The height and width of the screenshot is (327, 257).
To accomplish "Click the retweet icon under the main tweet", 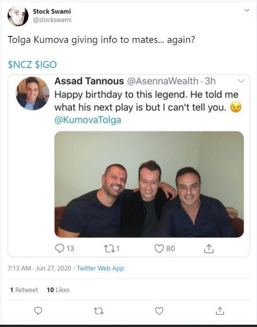I will pyautogui.click(x=99, y=311).
